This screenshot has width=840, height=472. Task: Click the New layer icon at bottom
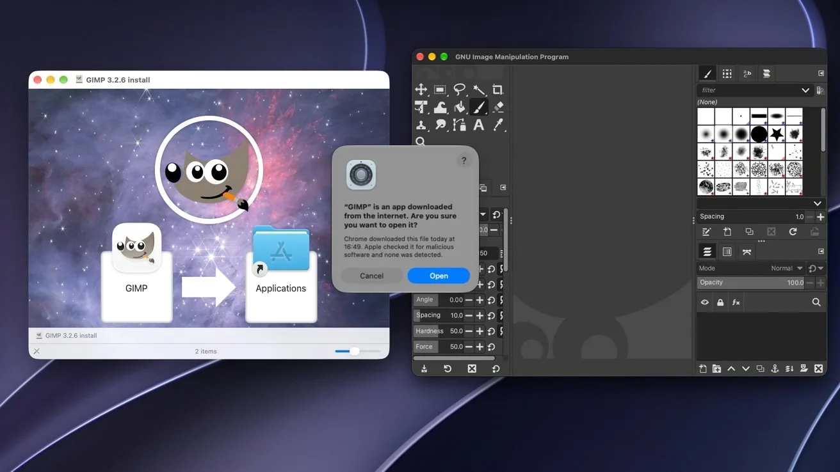coord(702,368)
